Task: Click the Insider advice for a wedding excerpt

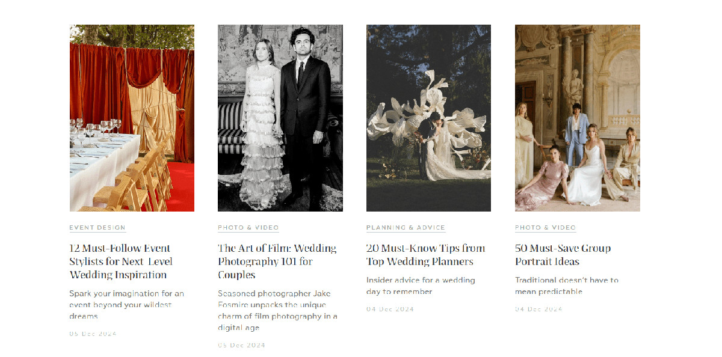Action: pyautogui.click(x=421, y=285)
